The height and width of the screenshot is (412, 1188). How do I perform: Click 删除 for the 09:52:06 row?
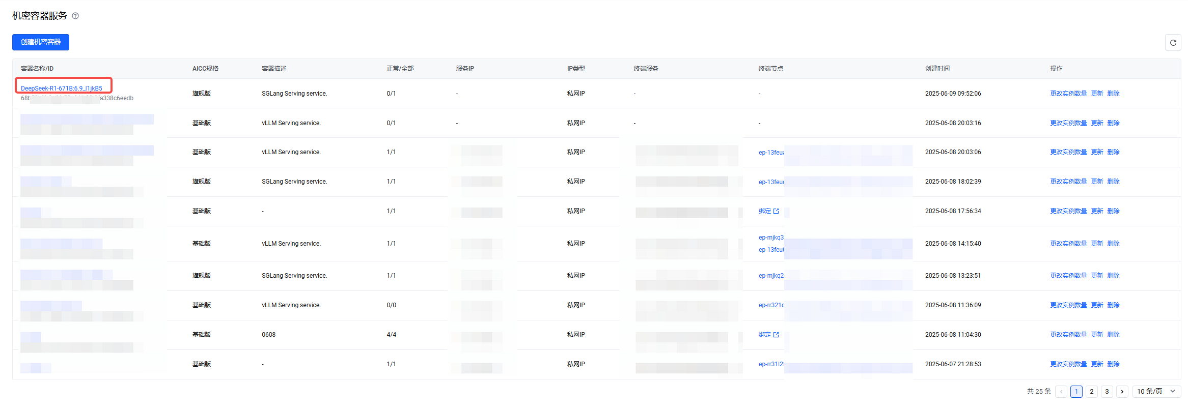click(x=1114, y=94)
